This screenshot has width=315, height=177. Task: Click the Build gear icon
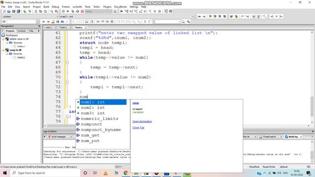tap(63, 11)
